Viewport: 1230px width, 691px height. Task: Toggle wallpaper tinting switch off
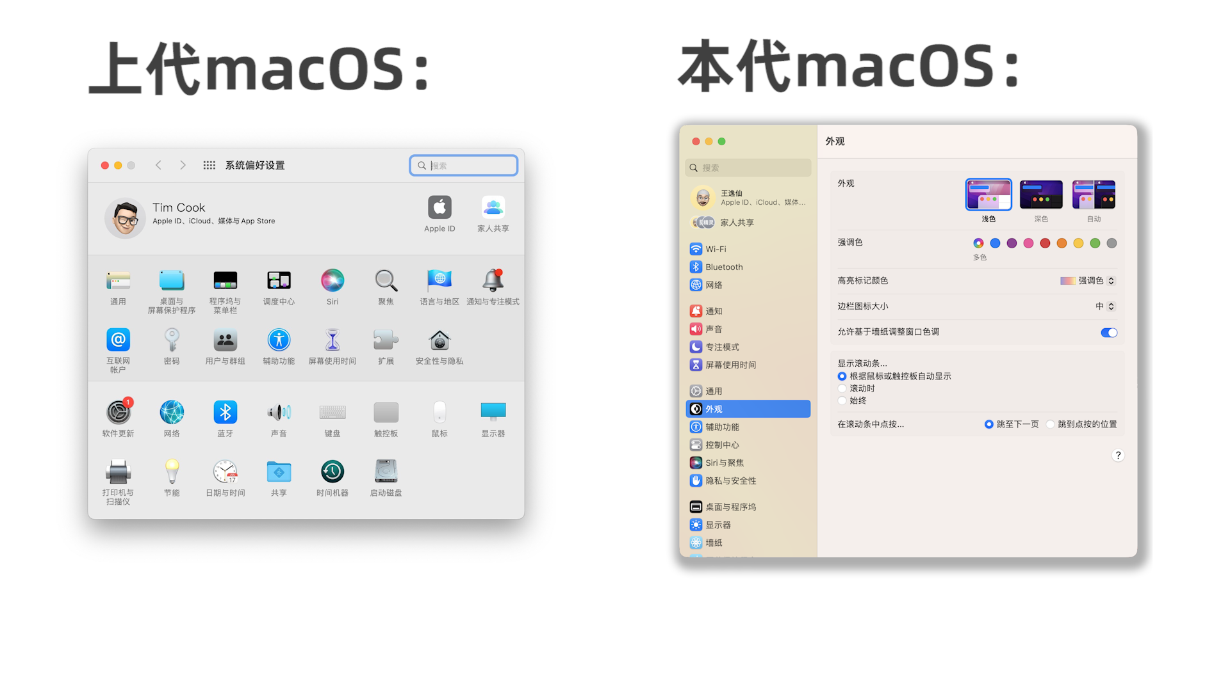(1108, 332)
